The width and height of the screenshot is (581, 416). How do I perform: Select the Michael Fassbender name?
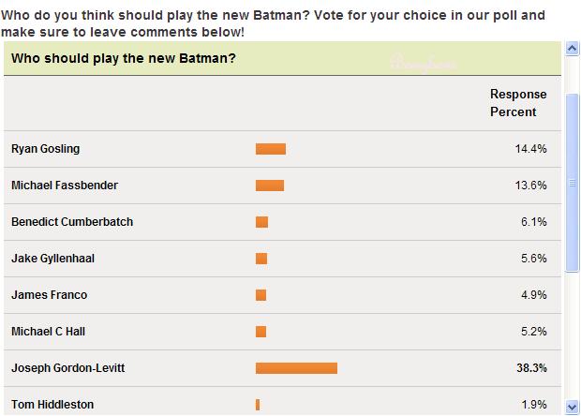[x=65, y=186]
